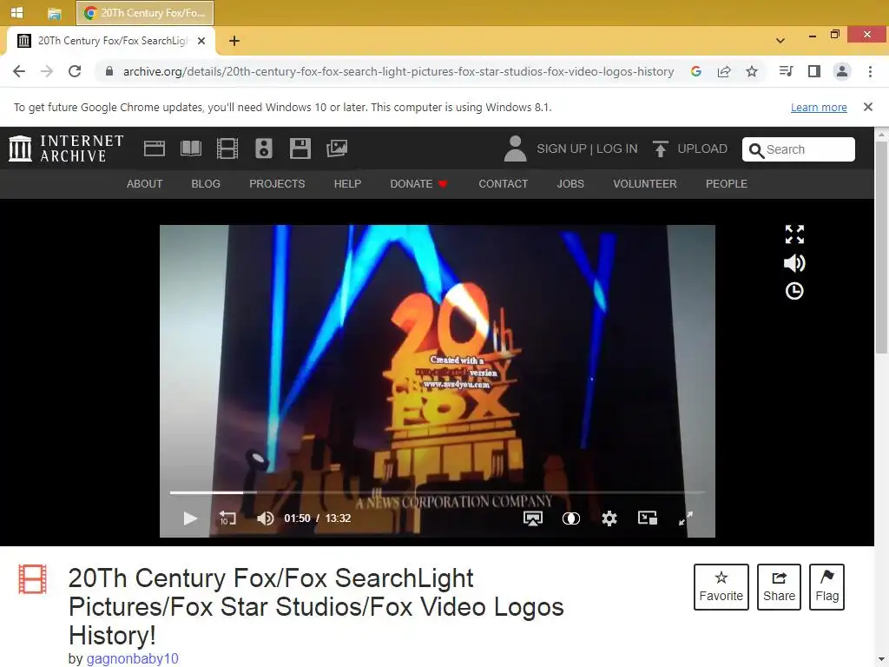Click the user avatar icon beside Sign Up
Viewport: 889px width, 667px height.
pyautogui.click(x=515, y=149)
